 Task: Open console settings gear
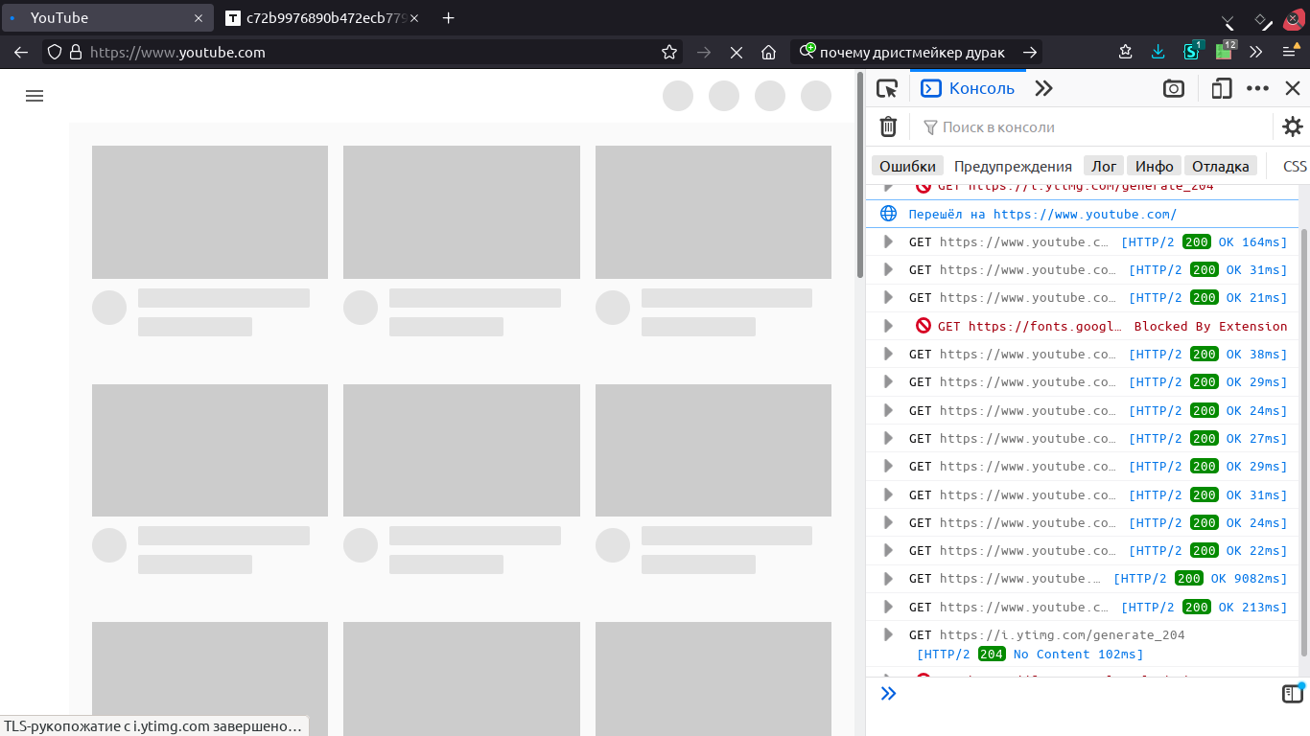(1293, 126)
